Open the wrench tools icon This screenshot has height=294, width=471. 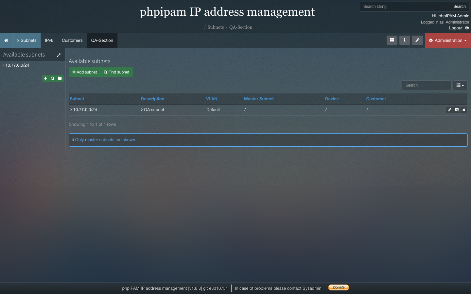(x=417, y=40)
